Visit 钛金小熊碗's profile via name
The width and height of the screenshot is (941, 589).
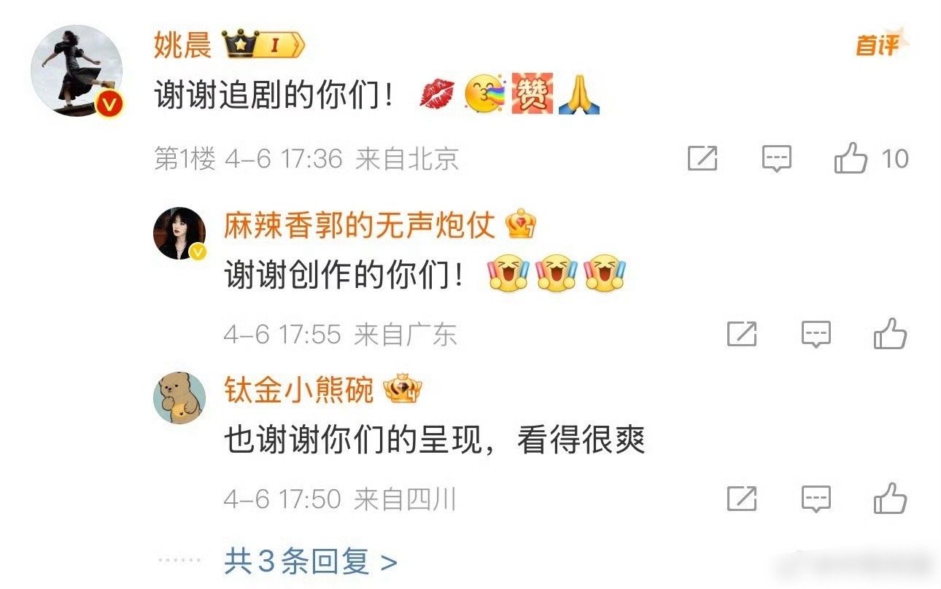[298, 391]
